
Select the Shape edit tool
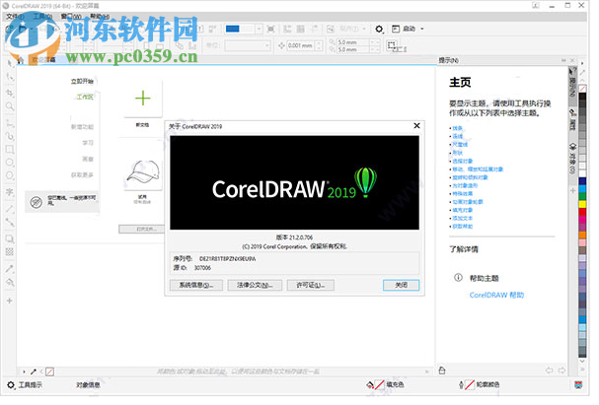10,77
